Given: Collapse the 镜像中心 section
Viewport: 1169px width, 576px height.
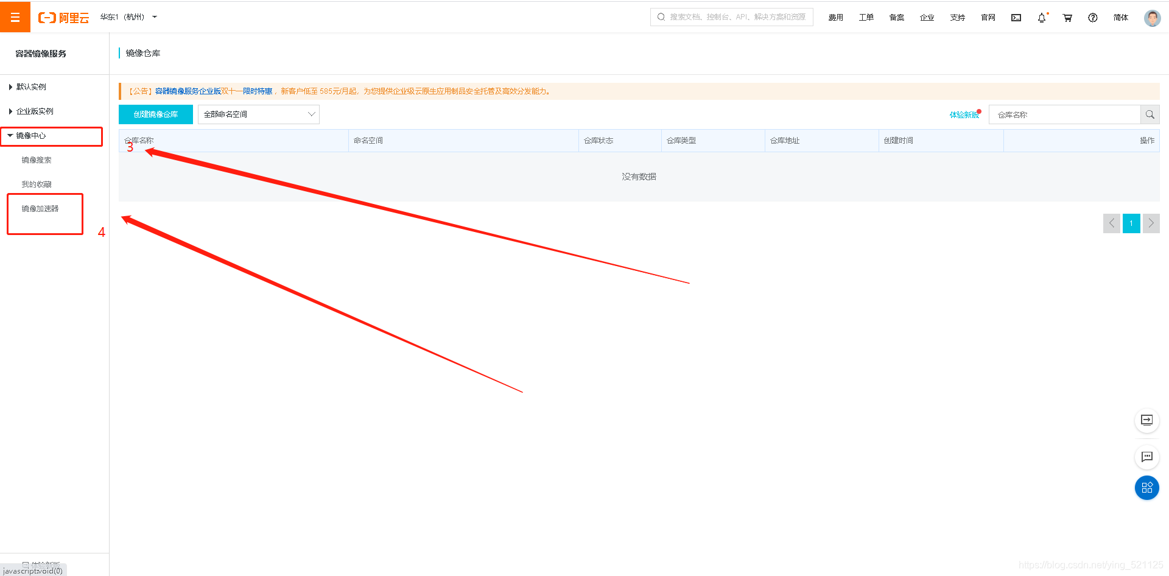Looking at the screenshot, I should (x=28, y=136).
